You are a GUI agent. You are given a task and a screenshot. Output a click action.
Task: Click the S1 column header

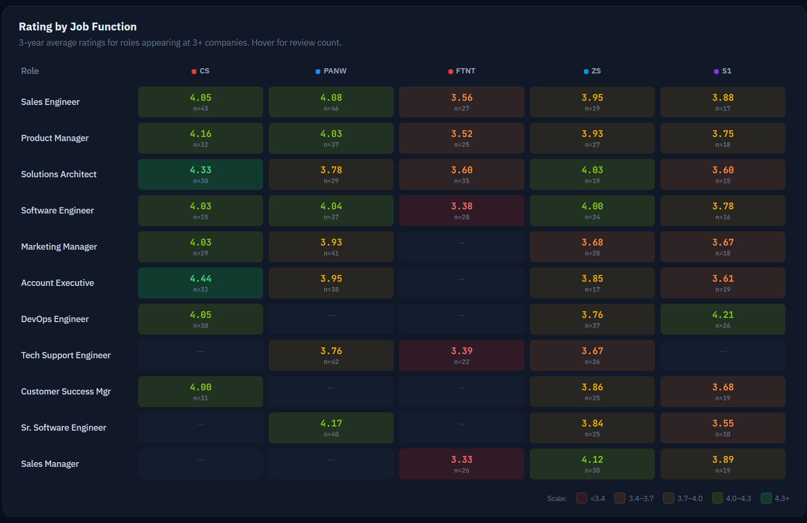point(723,71)
